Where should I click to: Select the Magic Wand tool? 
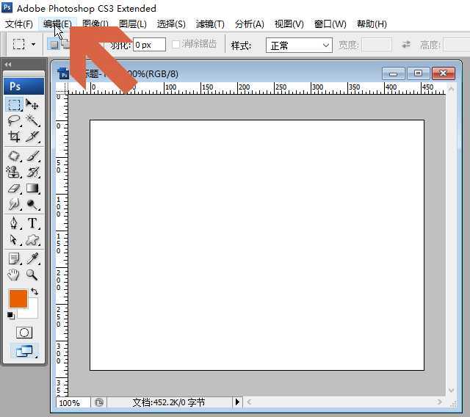(x=33, y=120)
